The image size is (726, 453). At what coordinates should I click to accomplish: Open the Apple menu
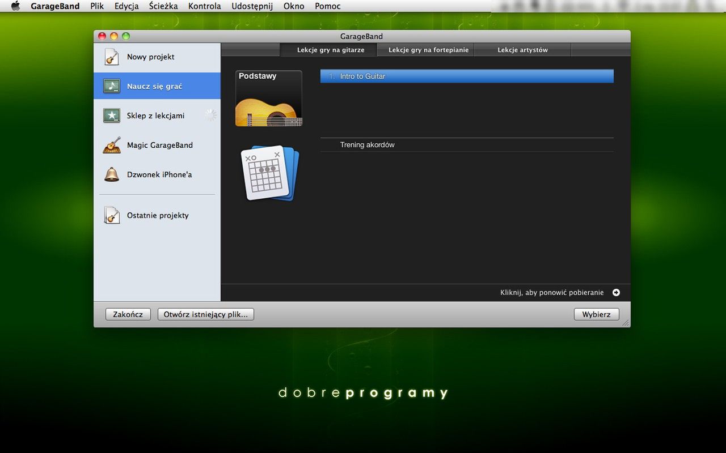pos(15,6)
